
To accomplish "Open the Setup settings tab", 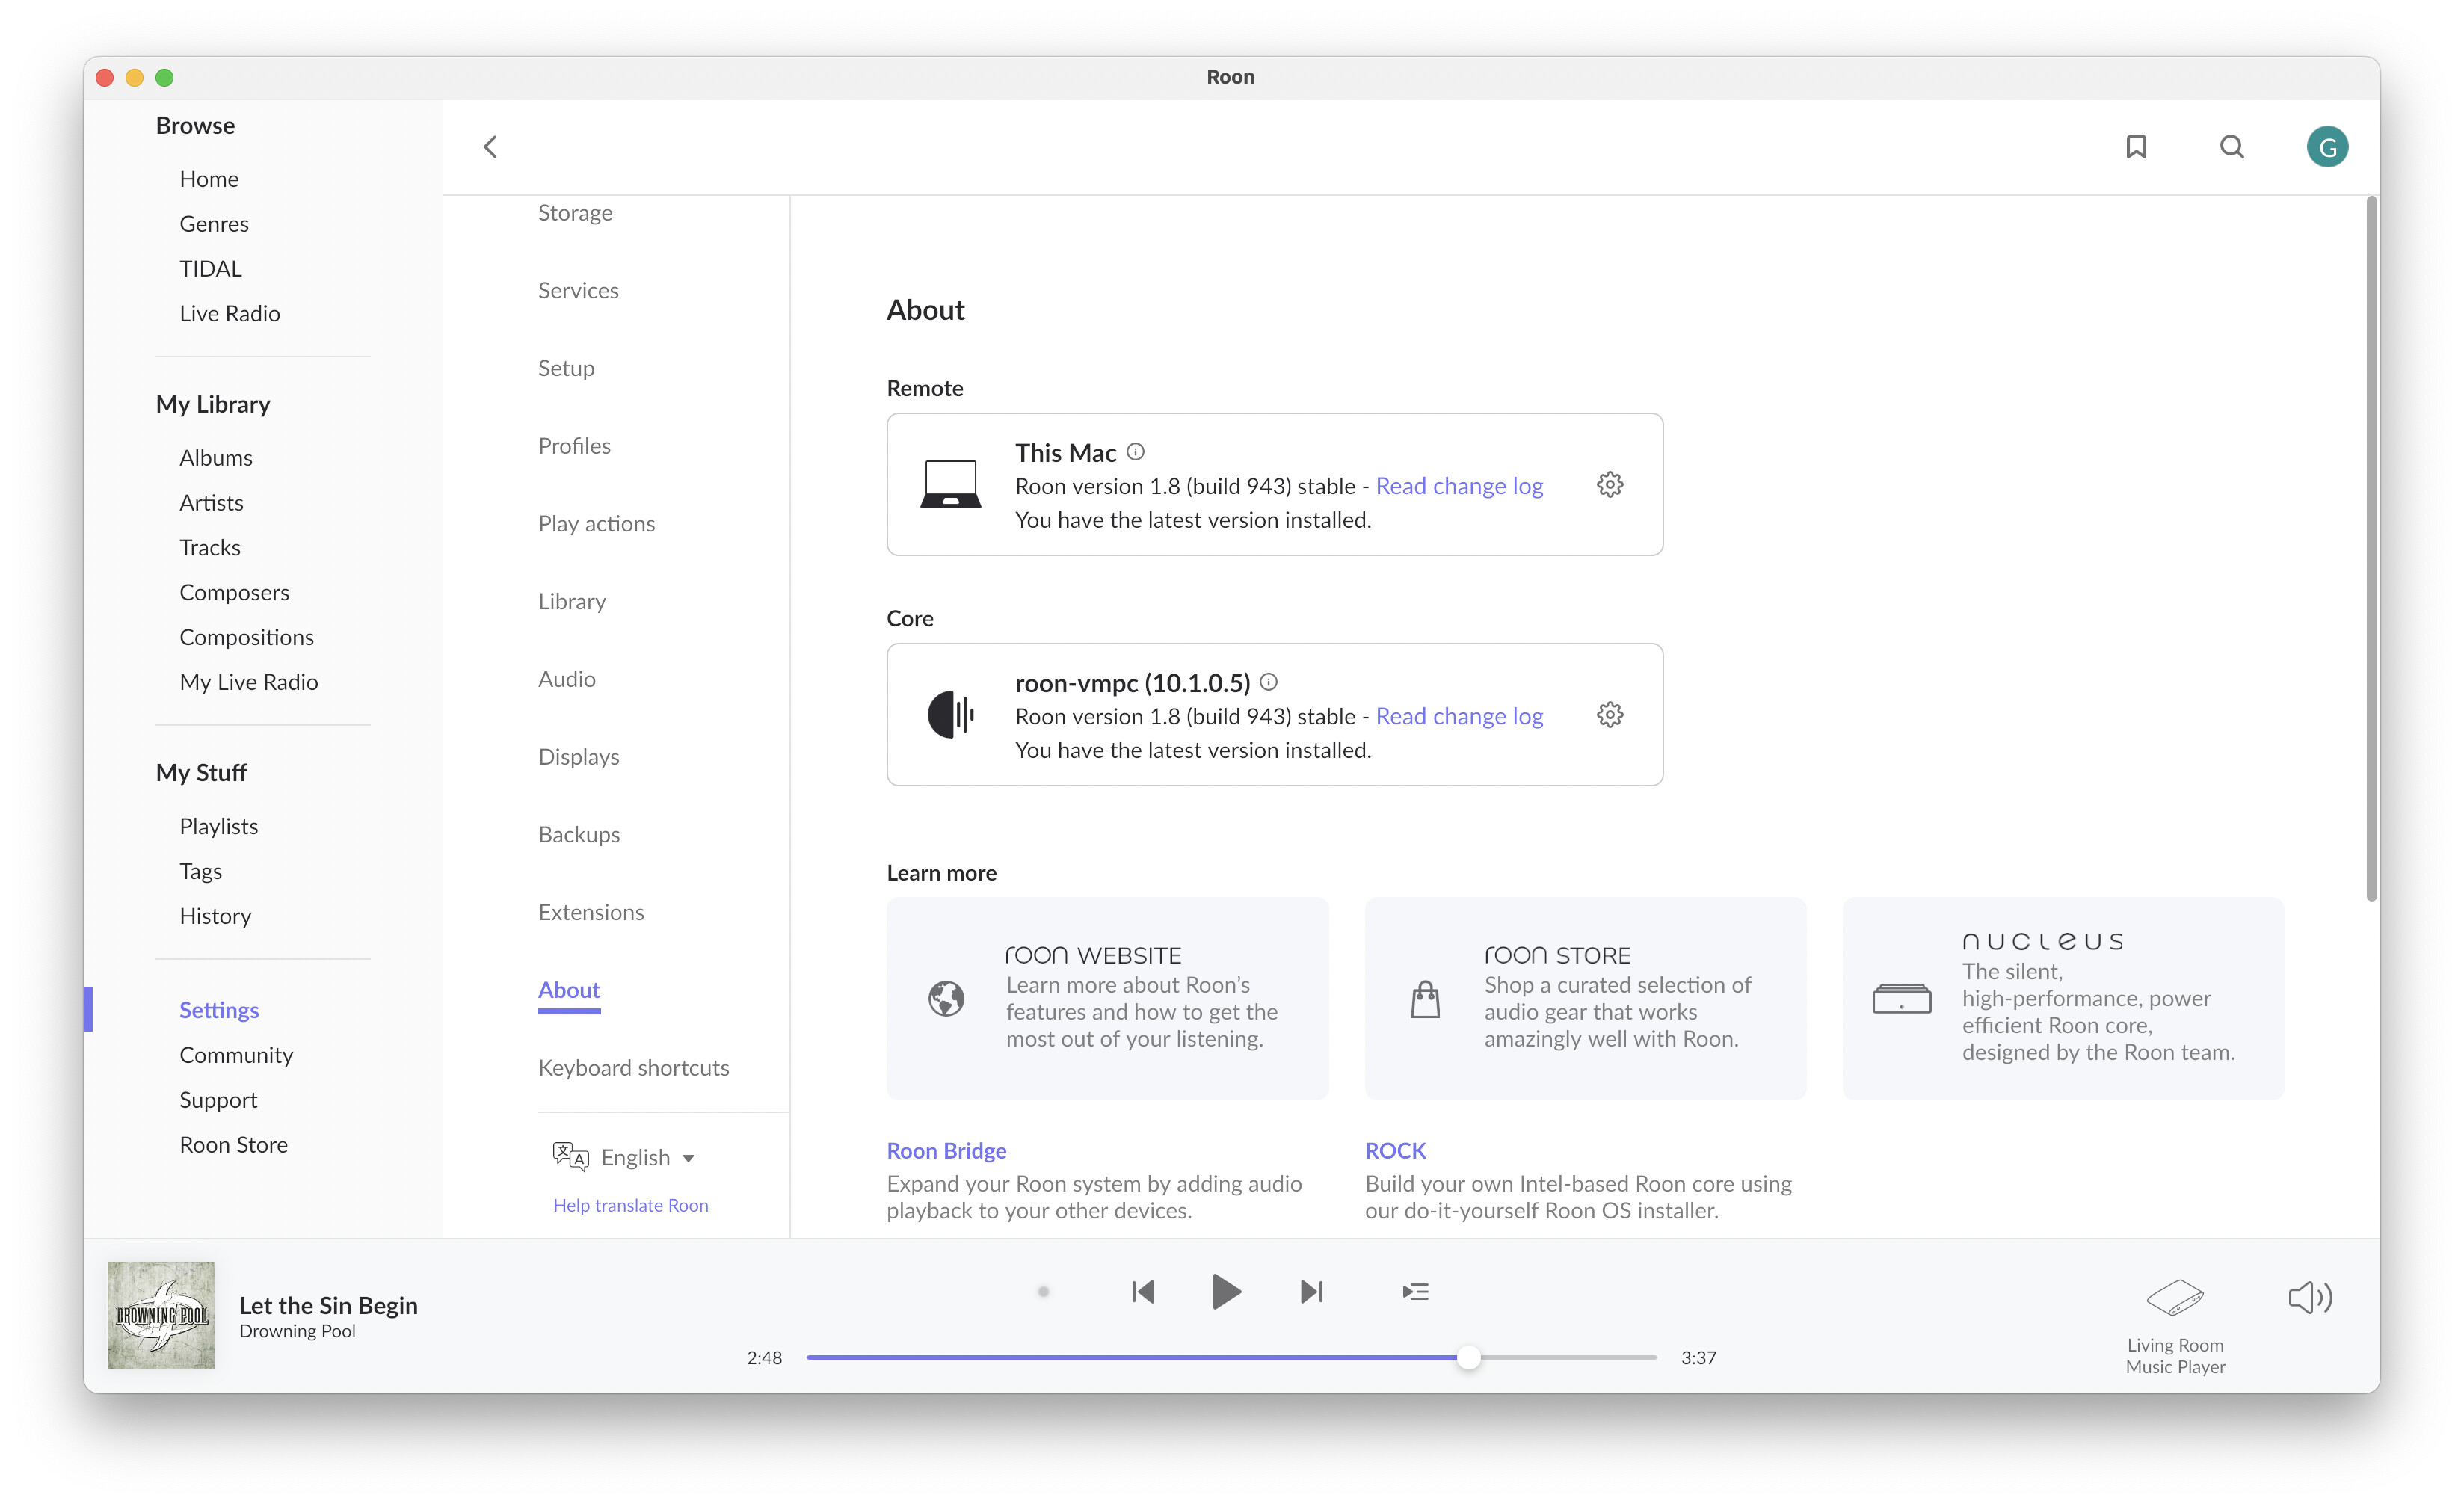I will click(566, 368).
